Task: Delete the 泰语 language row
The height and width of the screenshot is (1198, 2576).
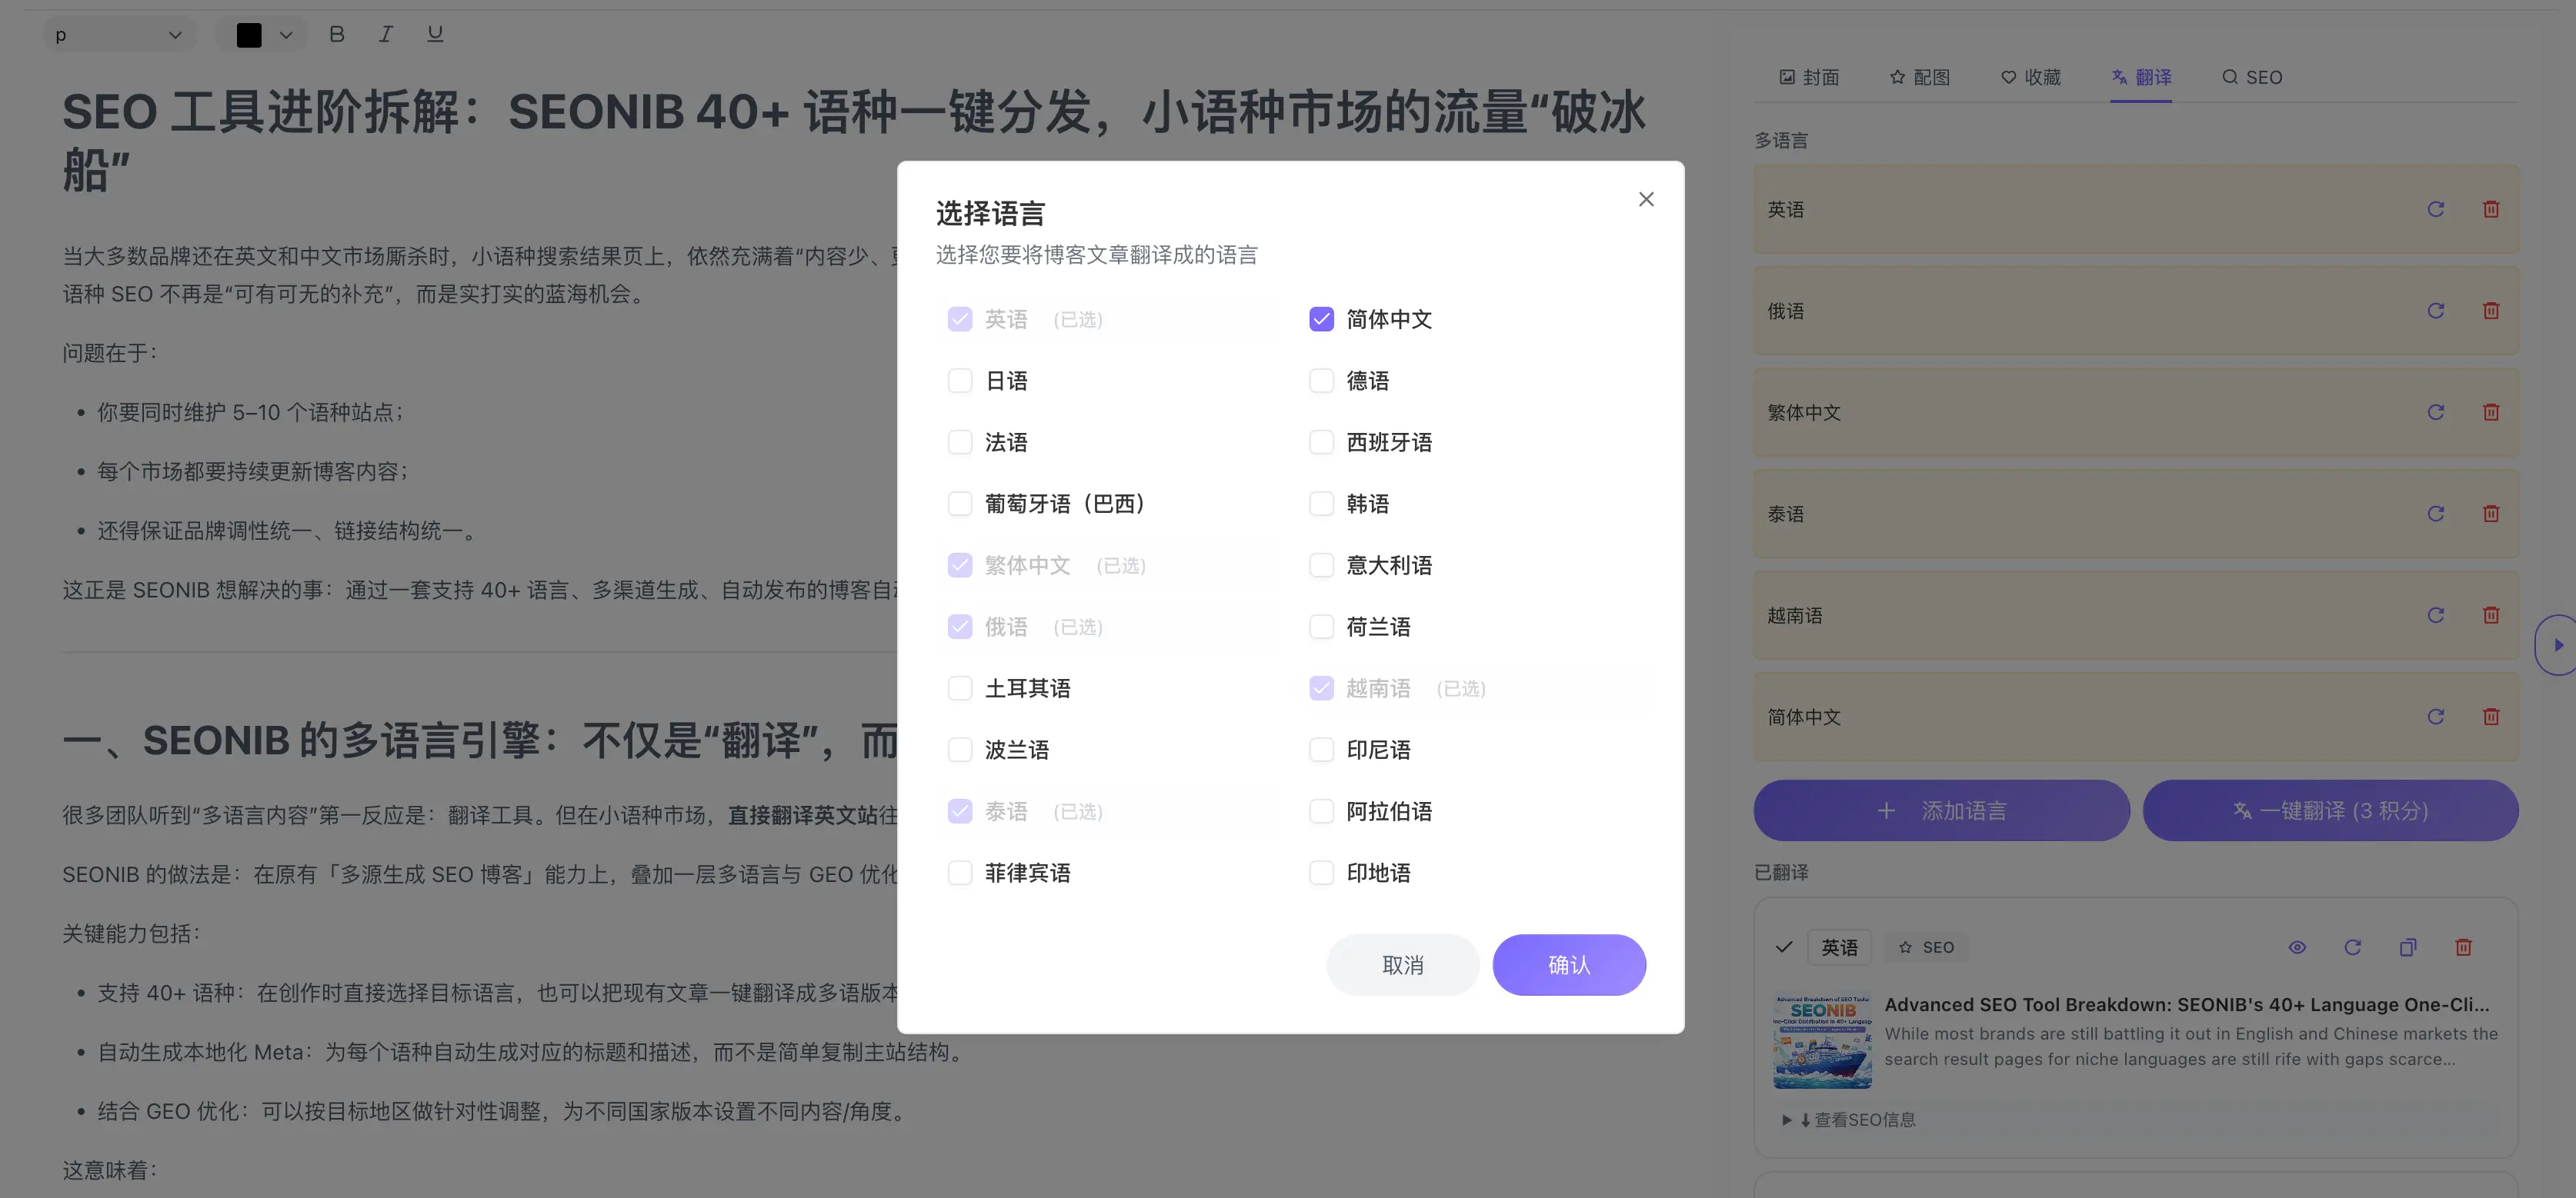Action: tap(2491, 514)
